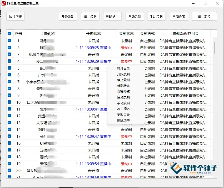Toggle the checkbox for row 20

[x=9, y=170]
